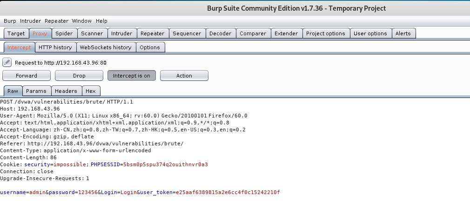Click the Host: 192.168.43.96 header line
This screenshot has height=221, width=470.
[30, 109]
